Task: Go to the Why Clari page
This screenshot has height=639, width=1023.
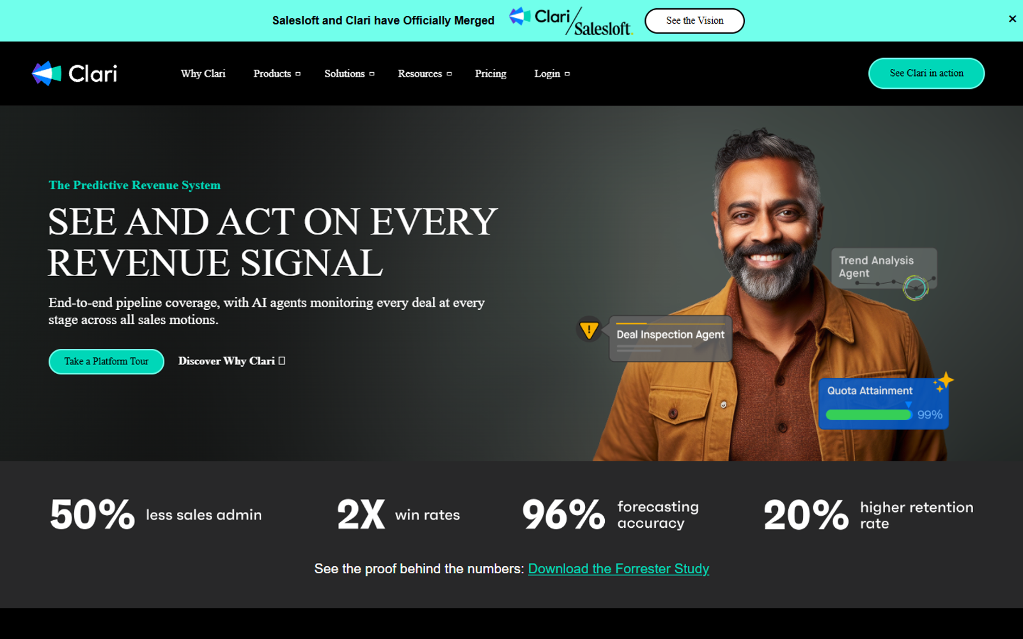Action: (x=203, y=73)
